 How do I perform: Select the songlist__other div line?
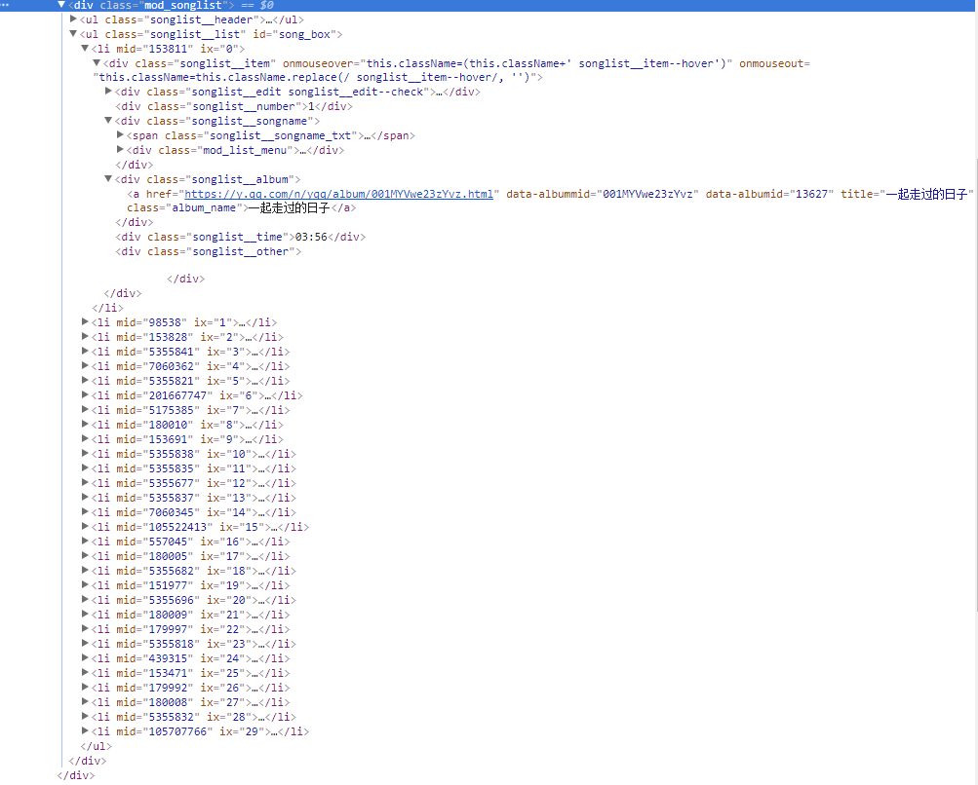[209, 251]
